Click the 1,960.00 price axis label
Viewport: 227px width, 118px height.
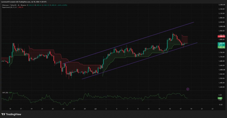click(x=222, y=31)
